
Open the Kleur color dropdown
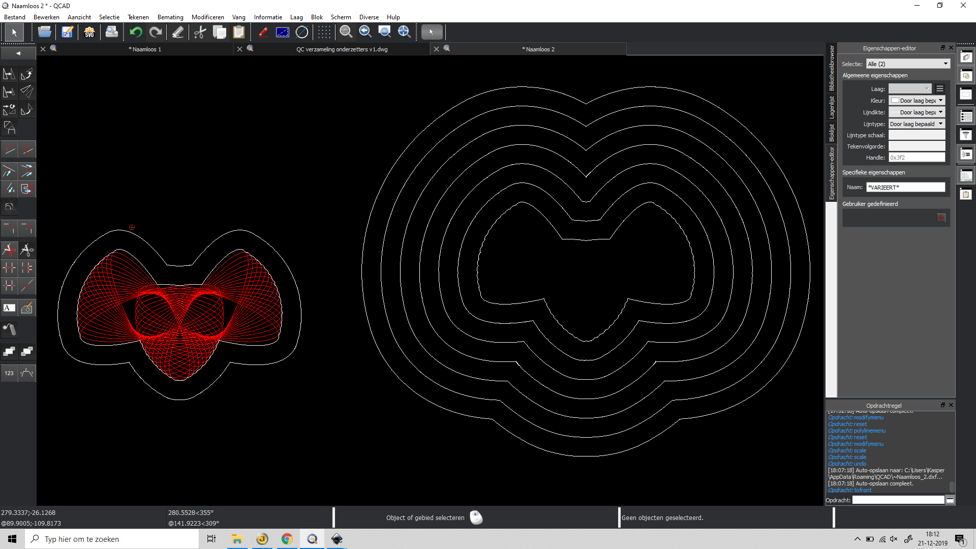(917, 101)
